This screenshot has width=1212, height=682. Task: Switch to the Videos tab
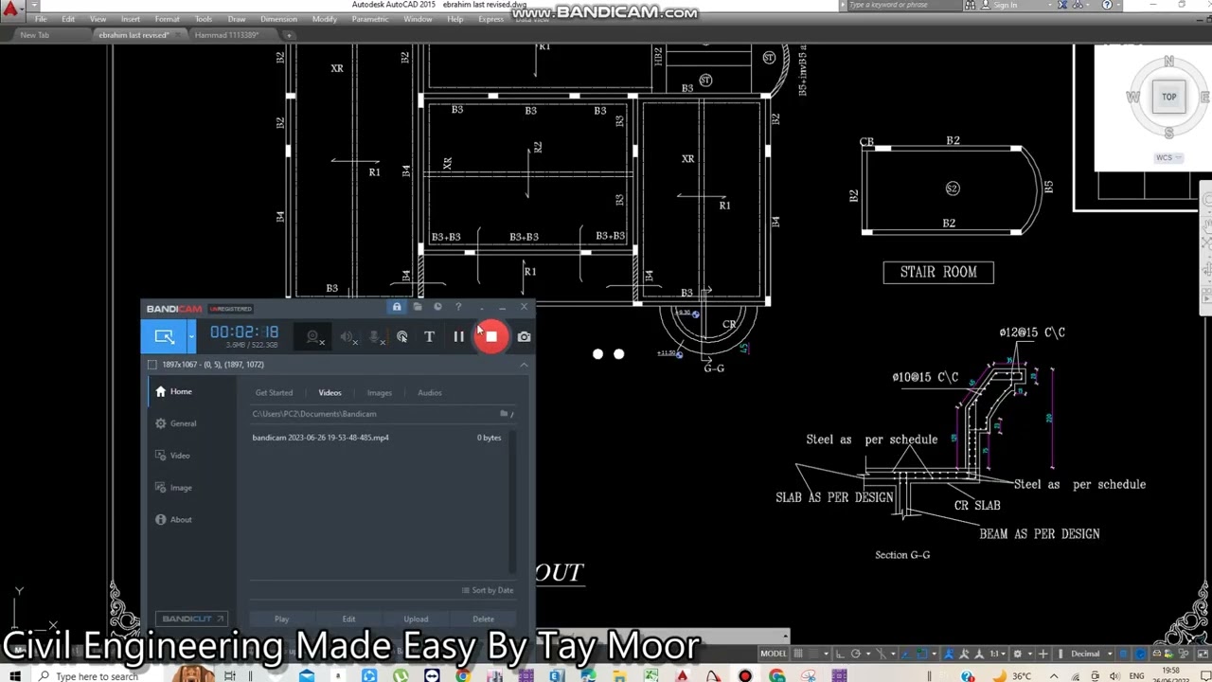pyautogui.click(x=330, y=392)
